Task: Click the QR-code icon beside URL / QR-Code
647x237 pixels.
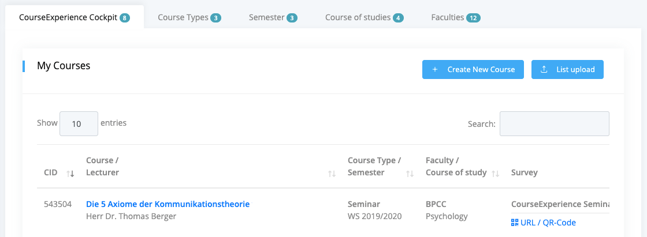Action: point(514,223)
